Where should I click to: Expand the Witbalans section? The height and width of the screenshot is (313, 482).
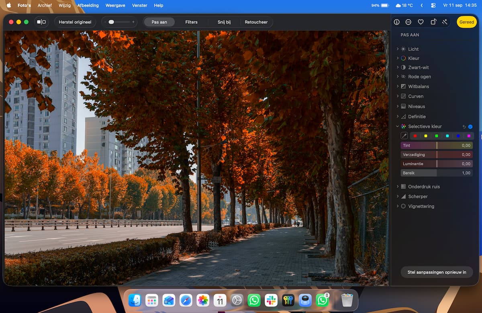(398, 86)
